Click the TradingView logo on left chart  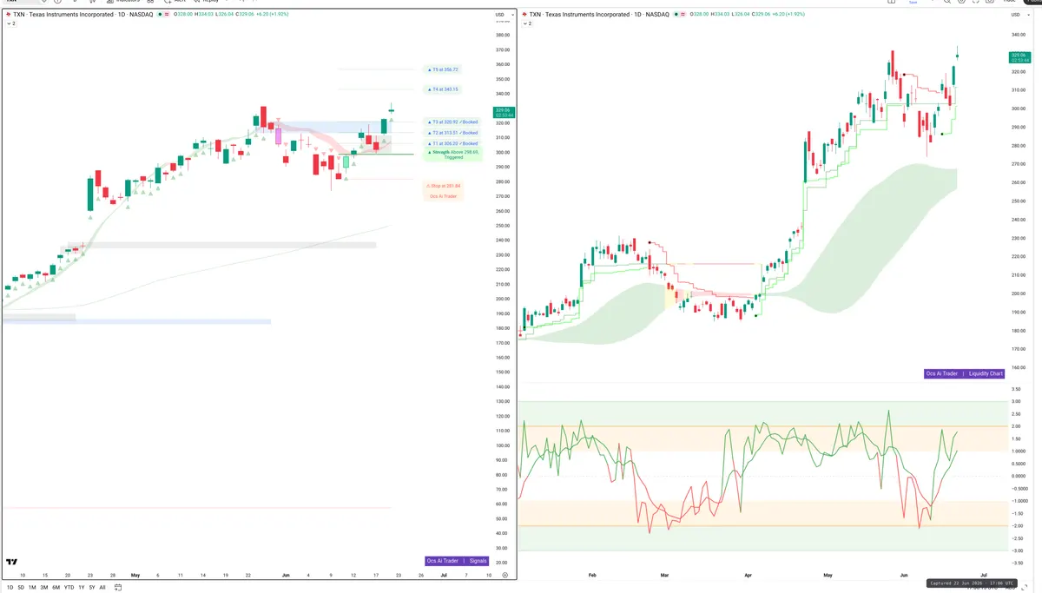coord(12,563)
